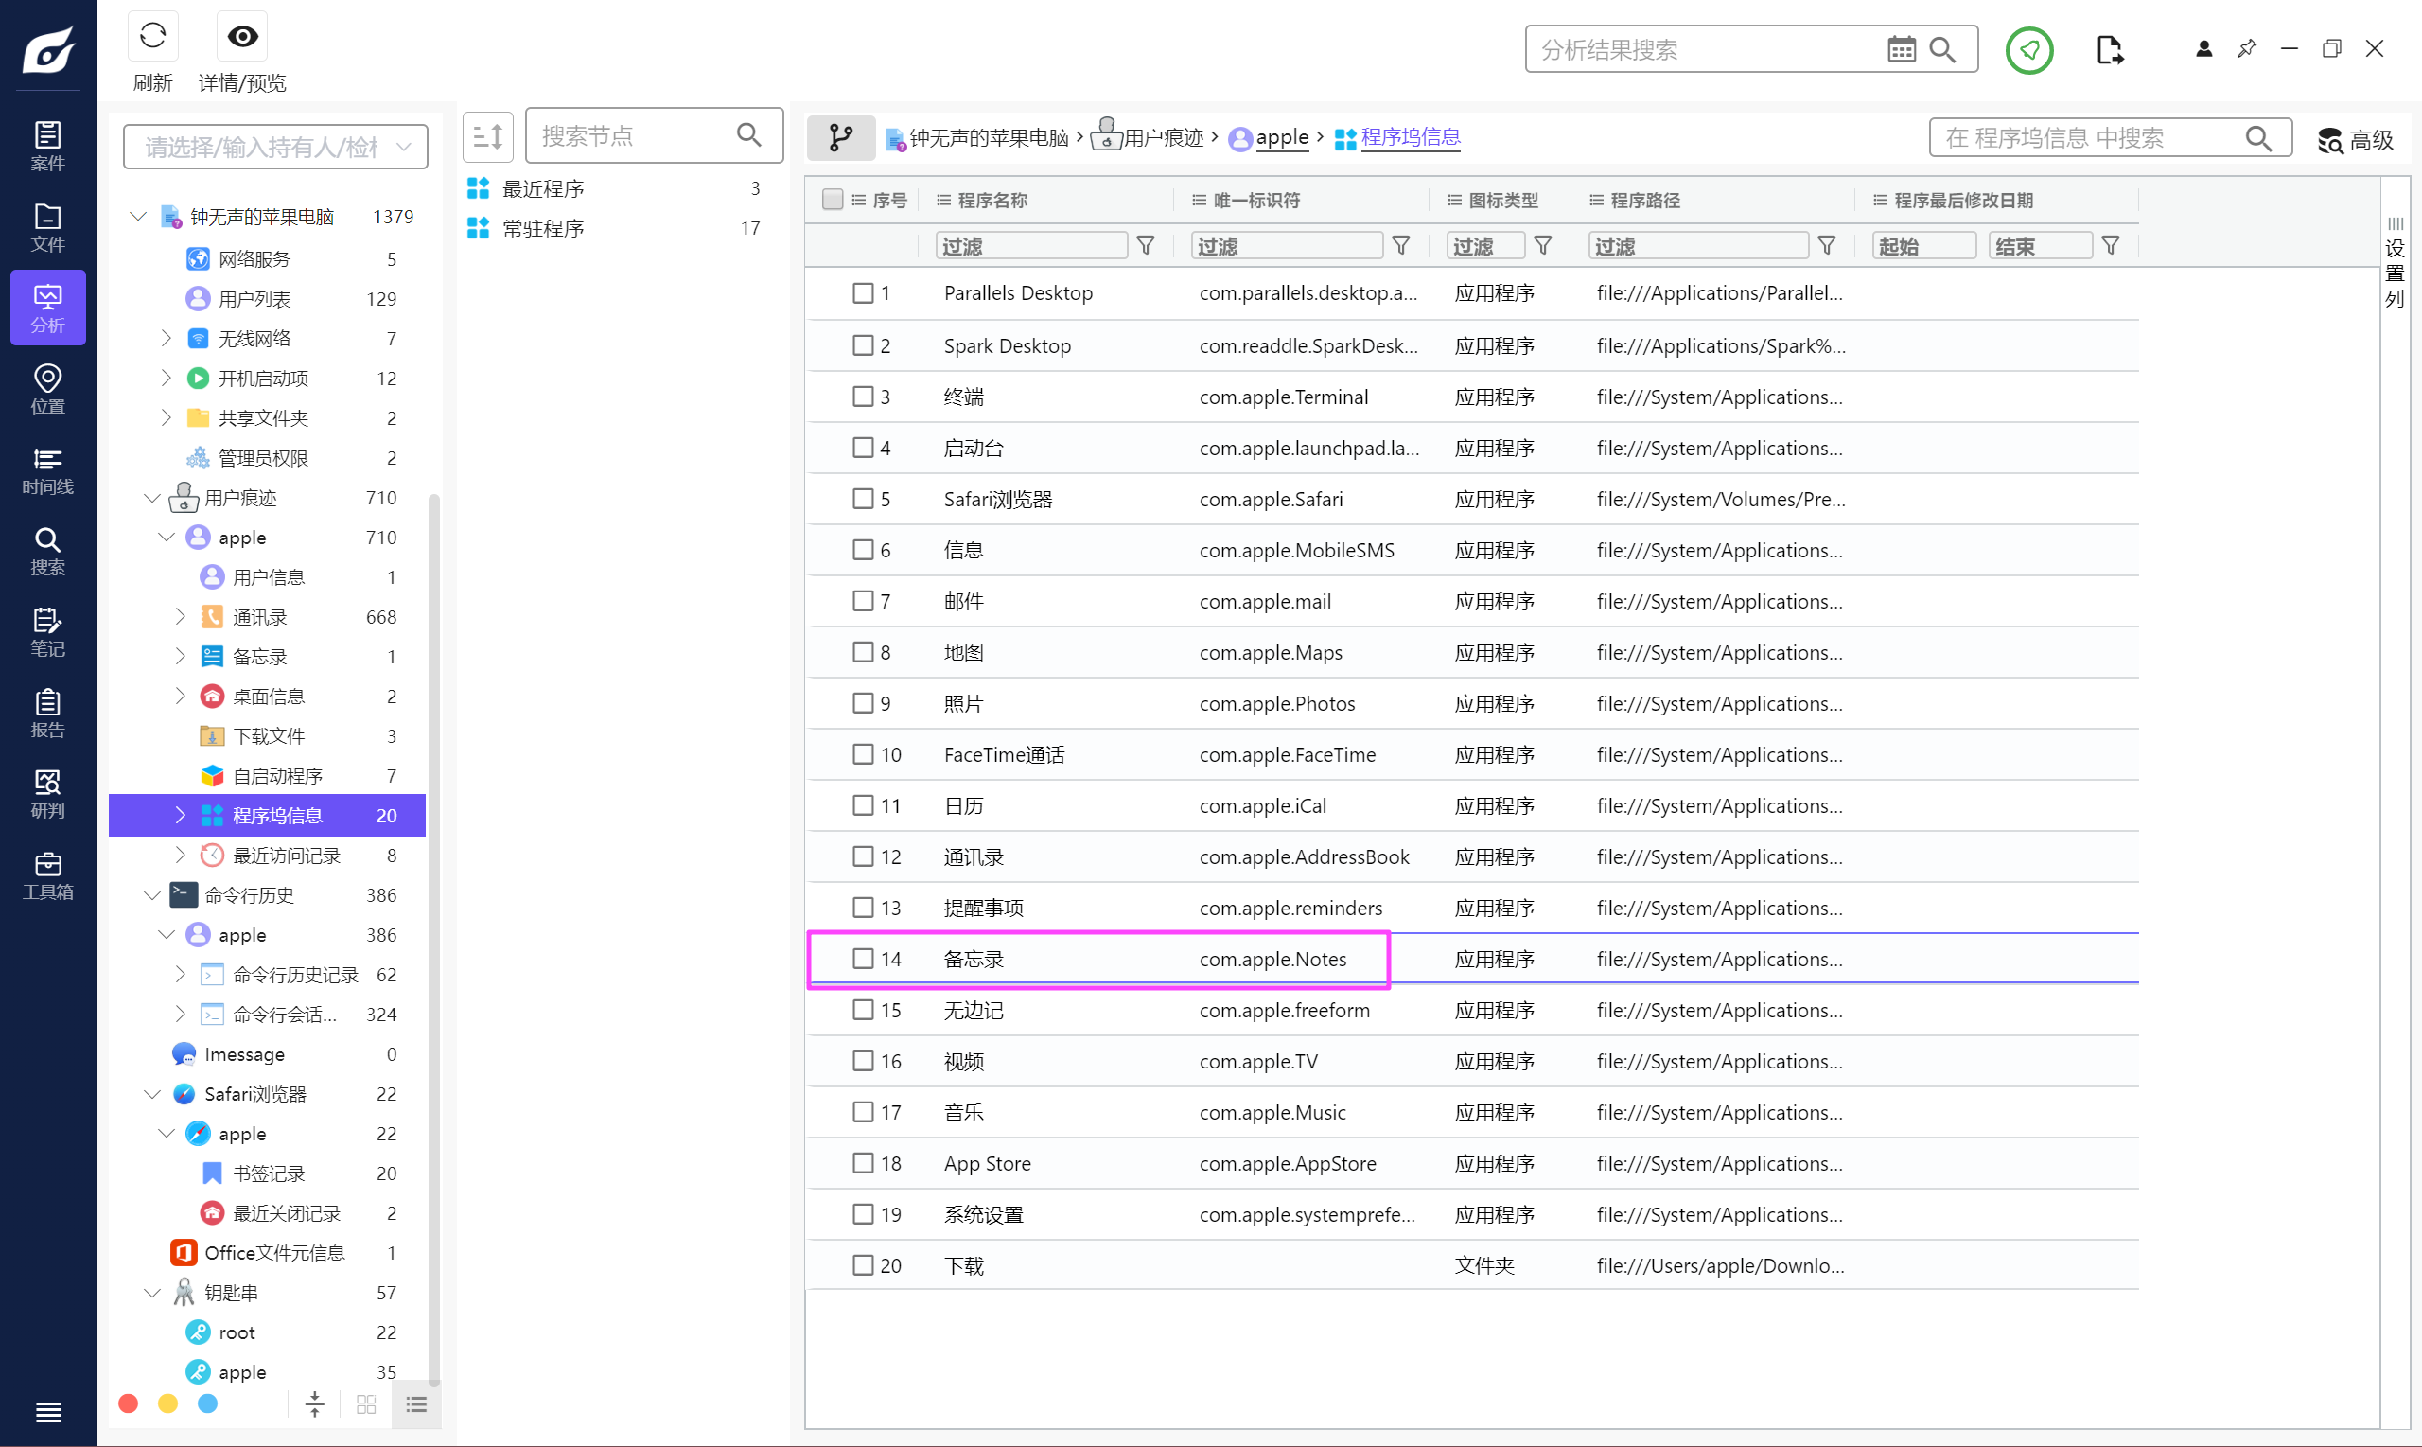Collapse the 用户痕迹 tree node
Image resolution: width=2422 pixels, height=1447 pixels.
(x=152, y=498)
